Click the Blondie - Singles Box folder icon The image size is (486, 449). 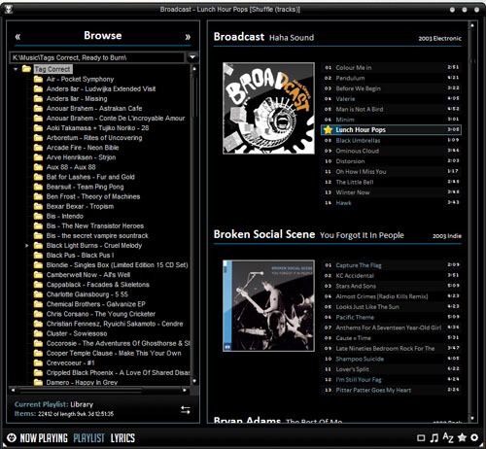pyautogui.click(x=38, y=265)
